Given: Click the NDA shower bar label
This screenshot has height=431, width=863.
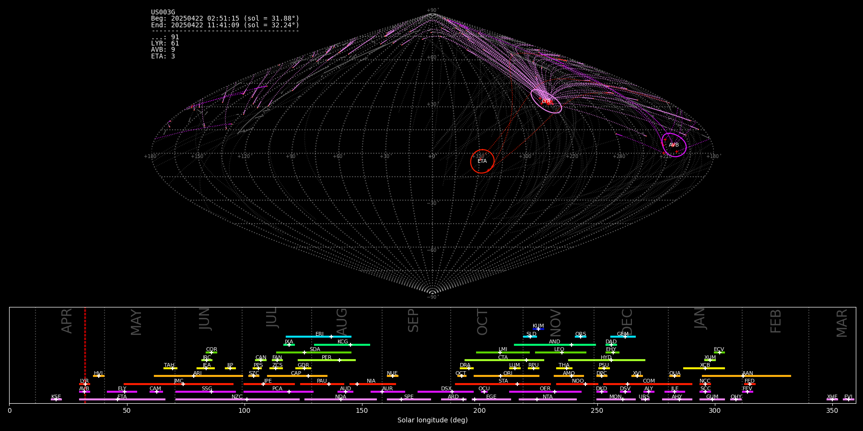Looking at the screenshot, I should point(341,397).
